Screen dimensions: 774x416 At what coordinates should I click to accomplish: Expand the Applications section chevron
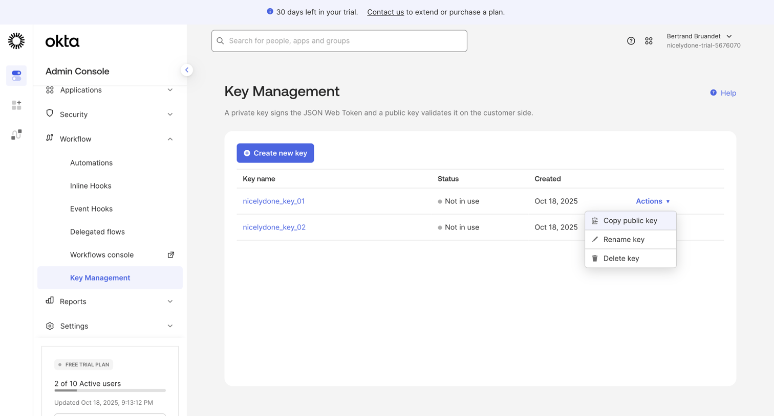click(x=170, y=90)
